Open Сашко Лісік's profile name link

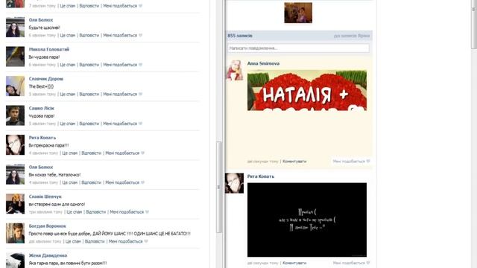pyautogui.click(x=42, y=108)
